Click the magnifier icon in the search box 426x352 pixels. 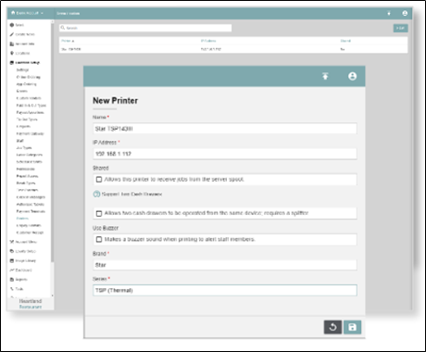coord(63,28)
